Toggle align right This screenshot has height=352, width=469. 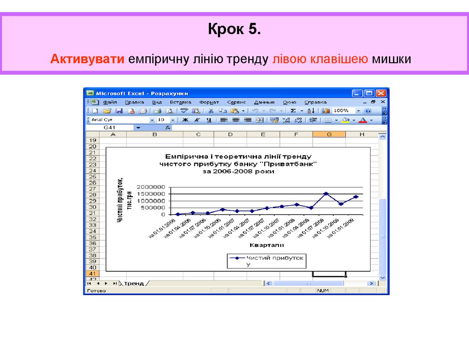pyautogui.click(x=248, y=120)
